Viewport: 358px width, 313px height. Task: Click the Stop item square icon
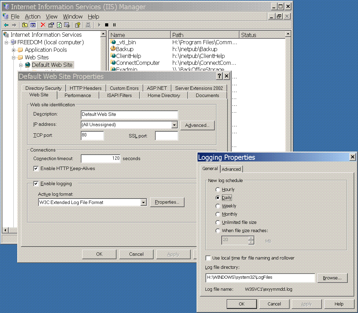tap(107, 25)
